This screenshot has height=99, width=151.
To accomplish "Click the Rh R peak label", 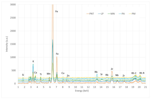I will point(142,73).
